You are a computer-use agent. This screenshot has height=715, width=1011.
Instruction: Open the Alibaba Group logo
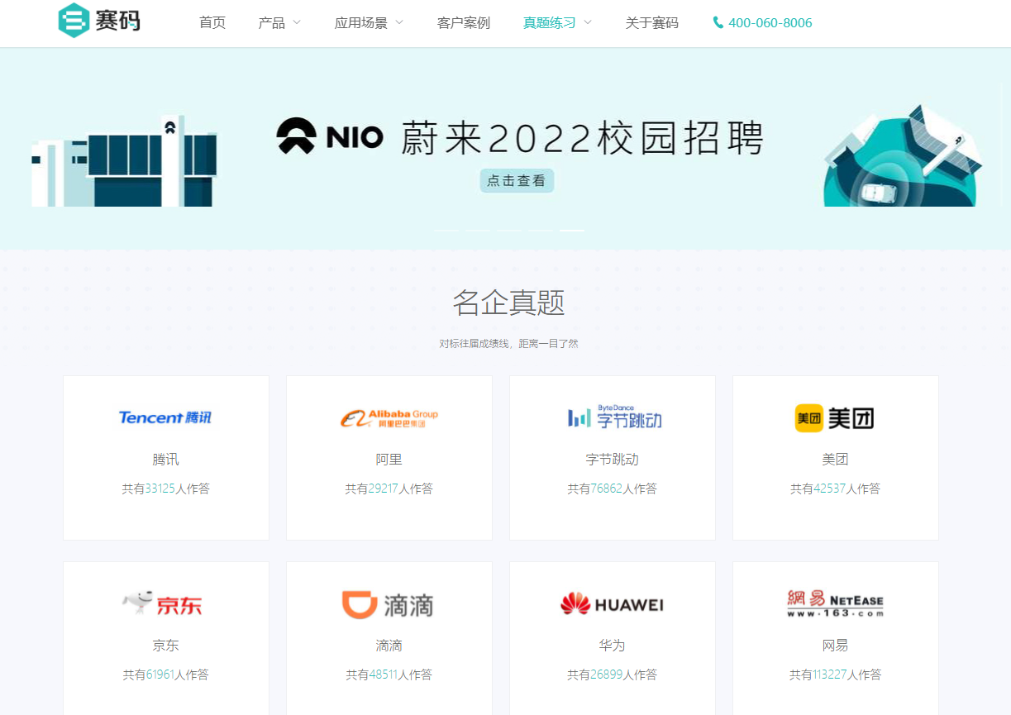click(389, 417)
